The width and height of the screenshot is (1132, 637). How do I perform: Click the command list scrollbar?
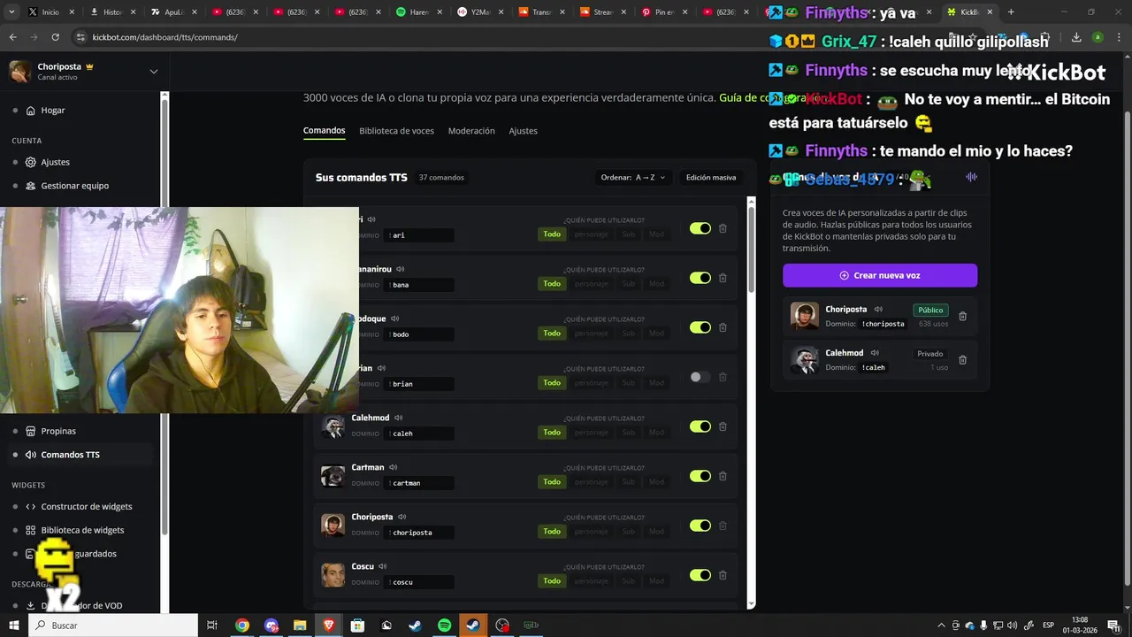(x=752, y=248)
